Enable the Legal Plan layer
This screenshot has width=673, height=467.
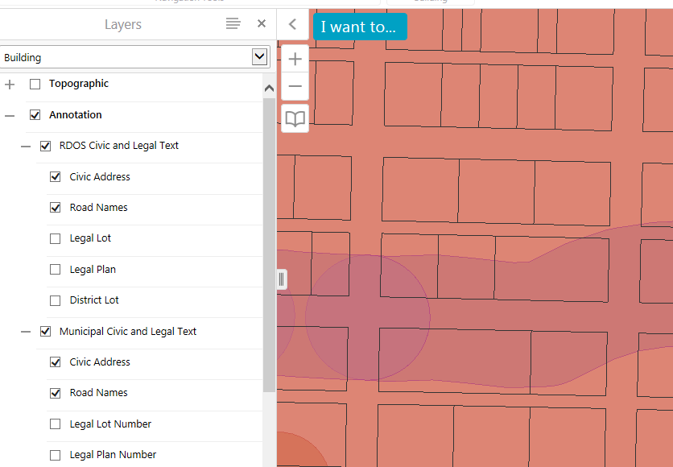click(56, 270)
